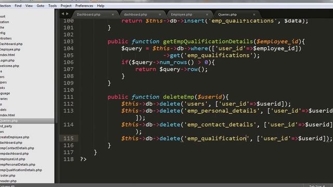Click the 'users' string on line 112

(x=196, y=104)
